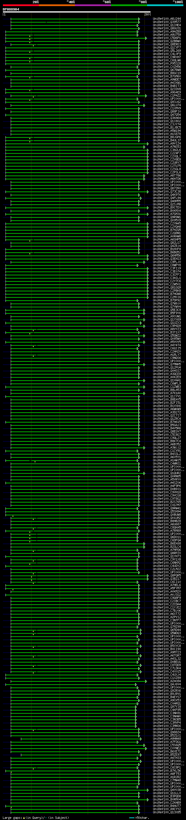Click the UniRef100_A8T786 label
Image resolution: width=186 pixels, height=820 pixels.
coord(167,176)
